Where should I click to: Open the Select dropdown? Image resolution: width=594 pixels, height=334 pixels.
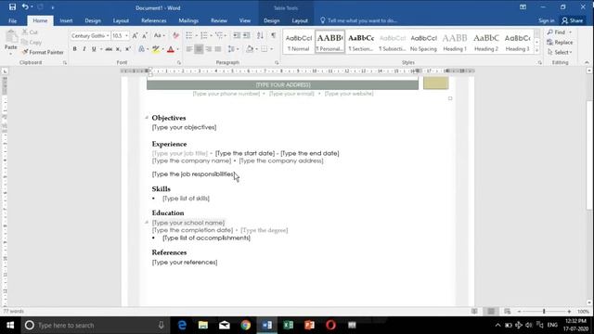coord(560,52)
